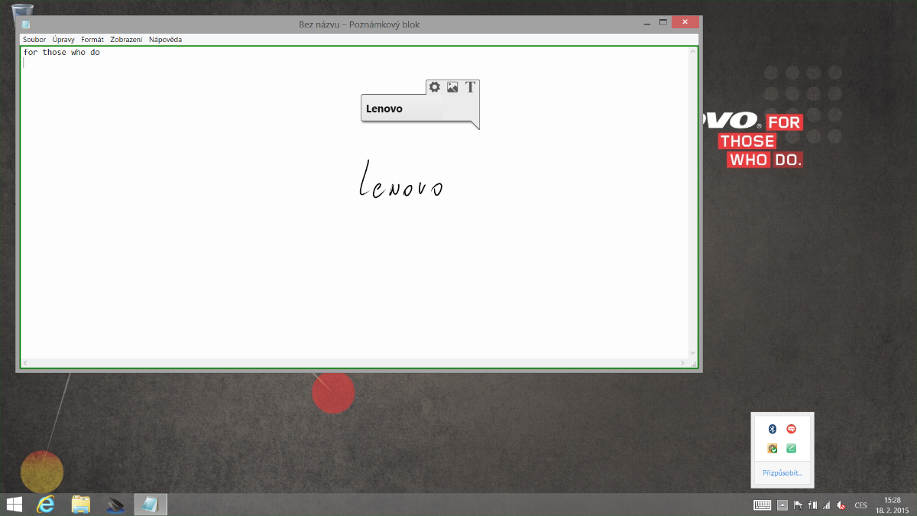This screenshot has width=917, height=516.
Task: Open the Soubor menu
Action: [34, 39]
